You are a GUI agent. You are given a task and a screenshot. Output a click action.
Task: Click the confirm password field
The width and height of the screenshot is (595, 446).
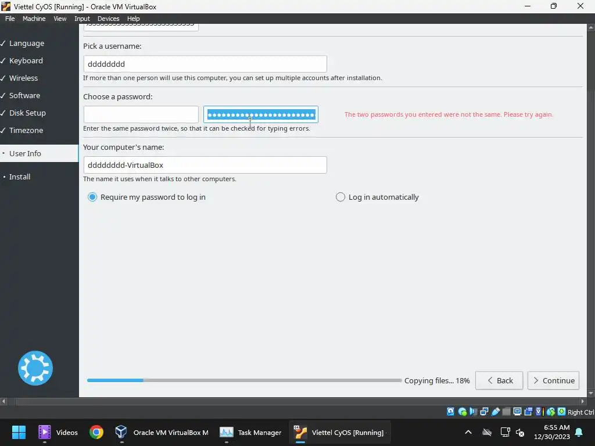point(261,114)
